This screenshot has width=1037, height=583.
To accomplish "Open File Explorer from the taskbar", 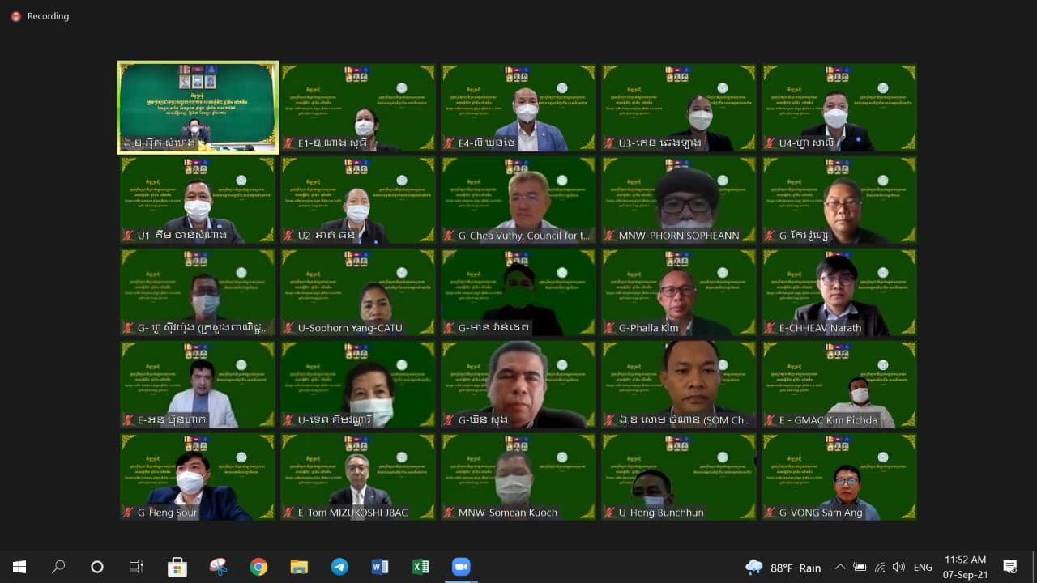I will pyautogui.click(x=299, y=567).
